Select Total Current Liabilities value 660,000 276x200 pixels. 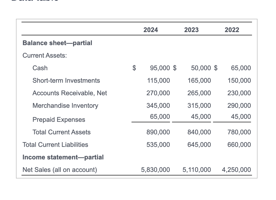point(239,145)
